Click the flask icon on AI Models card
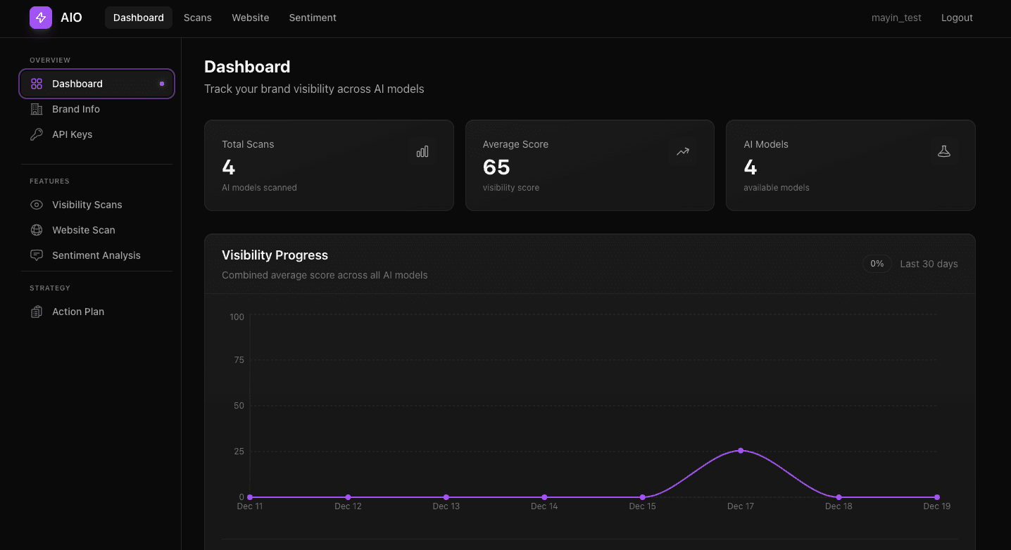The width and height of the screenshot is (1011, 550). click(943, 151)
